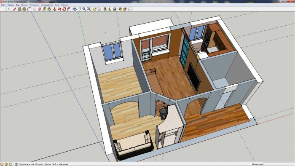Select the wall-mounted TV in the model
295x166 pixels.
pyautogui.click(x=194, y=77)
